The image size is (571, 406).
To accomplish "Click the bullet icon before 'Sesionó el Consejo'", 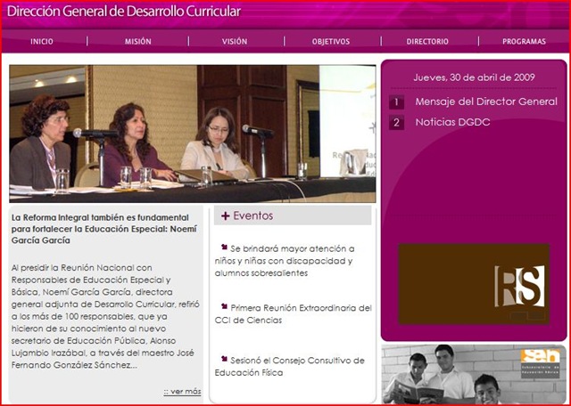I will click(x=224, y=359).
